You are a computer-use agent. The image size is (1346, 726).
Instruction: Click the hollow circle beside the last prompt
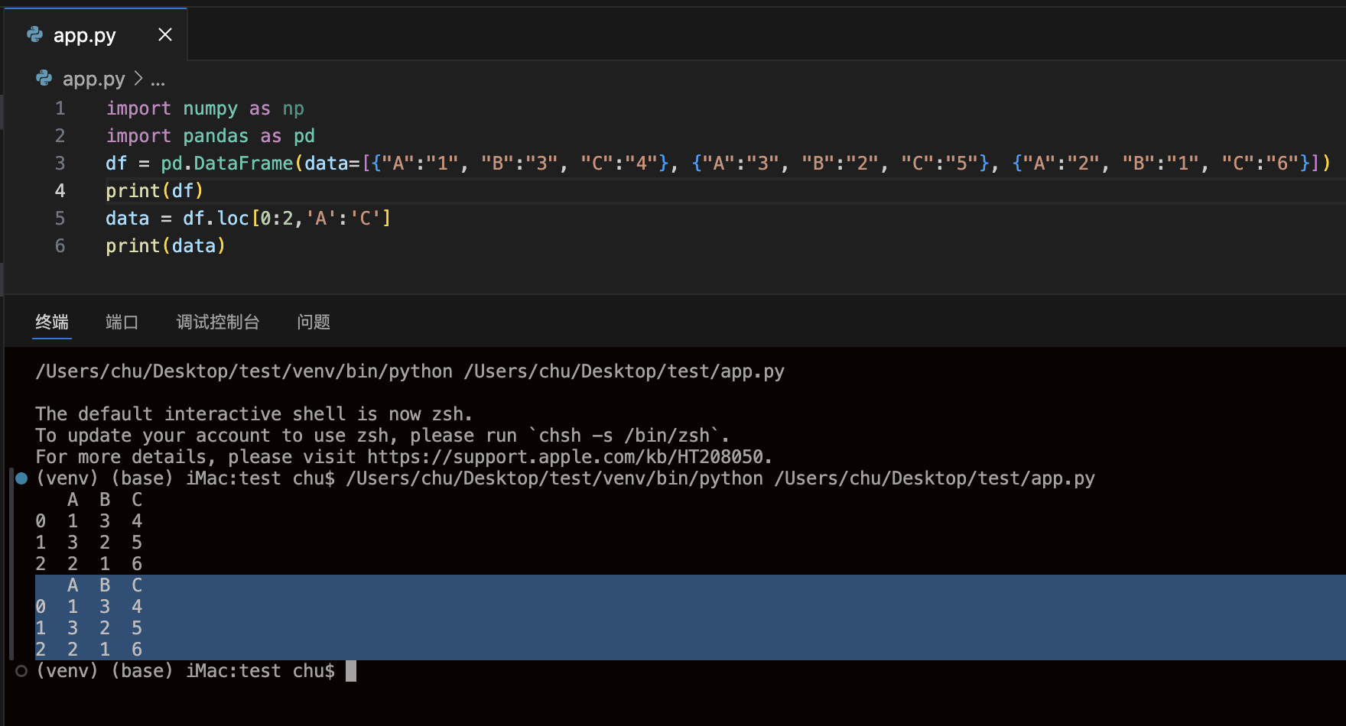coord(21,671)
